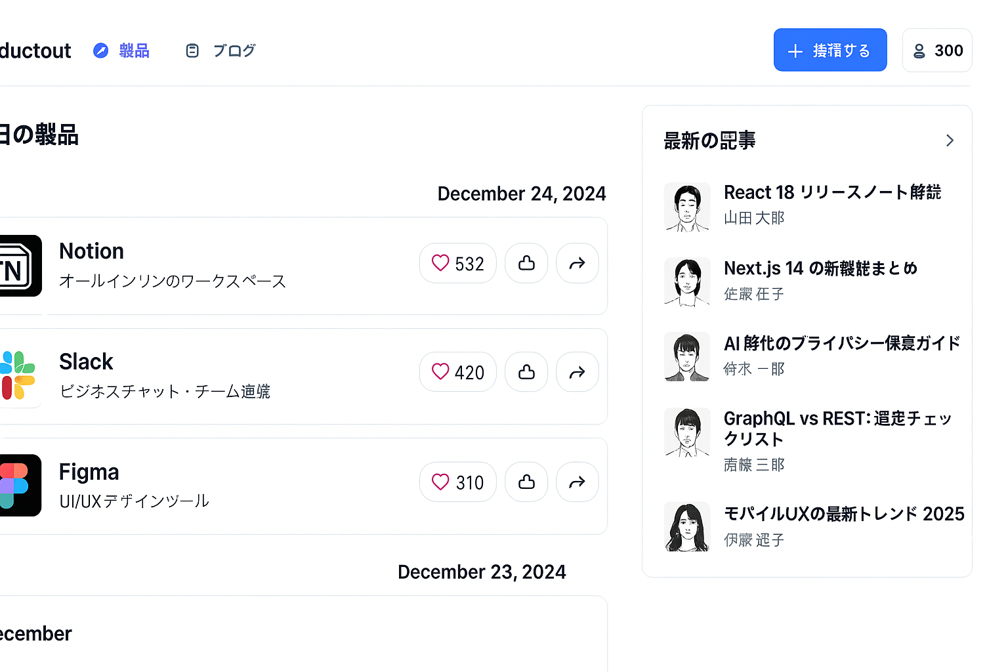Viewport: 1008px width, 672px height.
Task: Click the thumbs-up icon on Figma
Action: (x=526, y=482)
